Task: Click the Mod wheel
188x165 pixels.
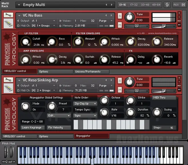Action: [x=11, y=152]
